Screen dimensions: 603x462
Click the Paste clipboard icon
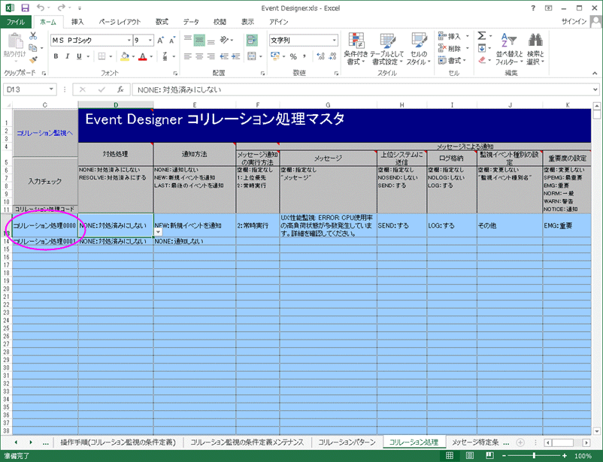[x=15, y=41]
